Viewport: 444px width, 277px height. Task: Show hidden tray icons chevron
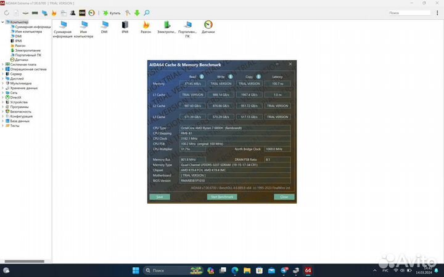(375, 271)
